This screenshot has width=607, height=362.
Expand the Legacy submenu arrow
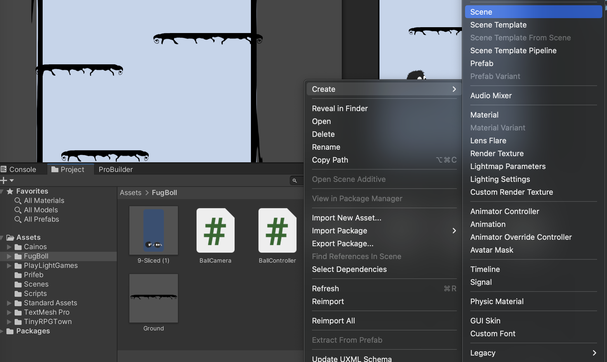pyautogui.click(x=594, y=353)
